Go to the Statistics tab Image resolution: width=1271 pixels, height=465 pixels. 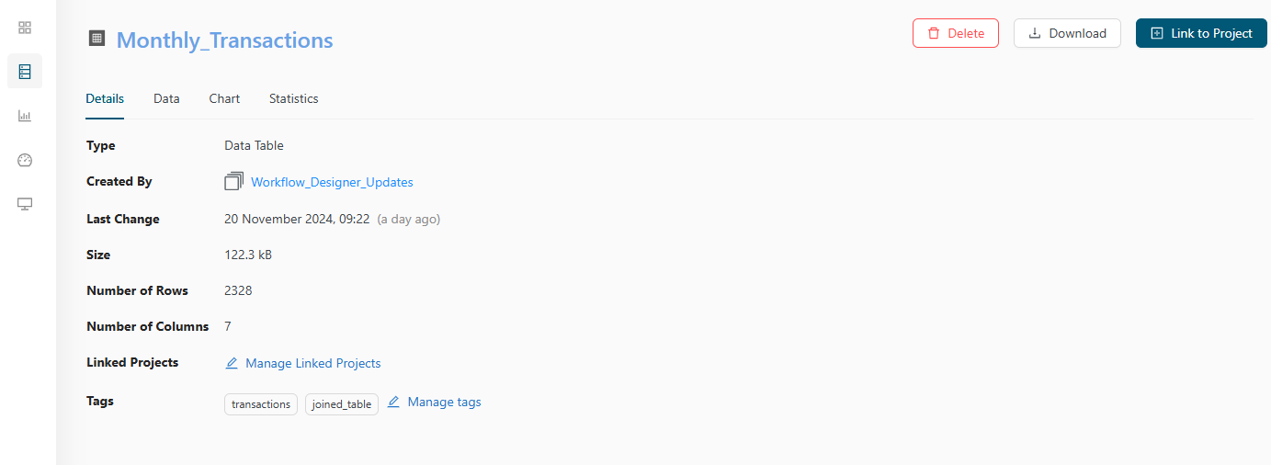[294, 98]
